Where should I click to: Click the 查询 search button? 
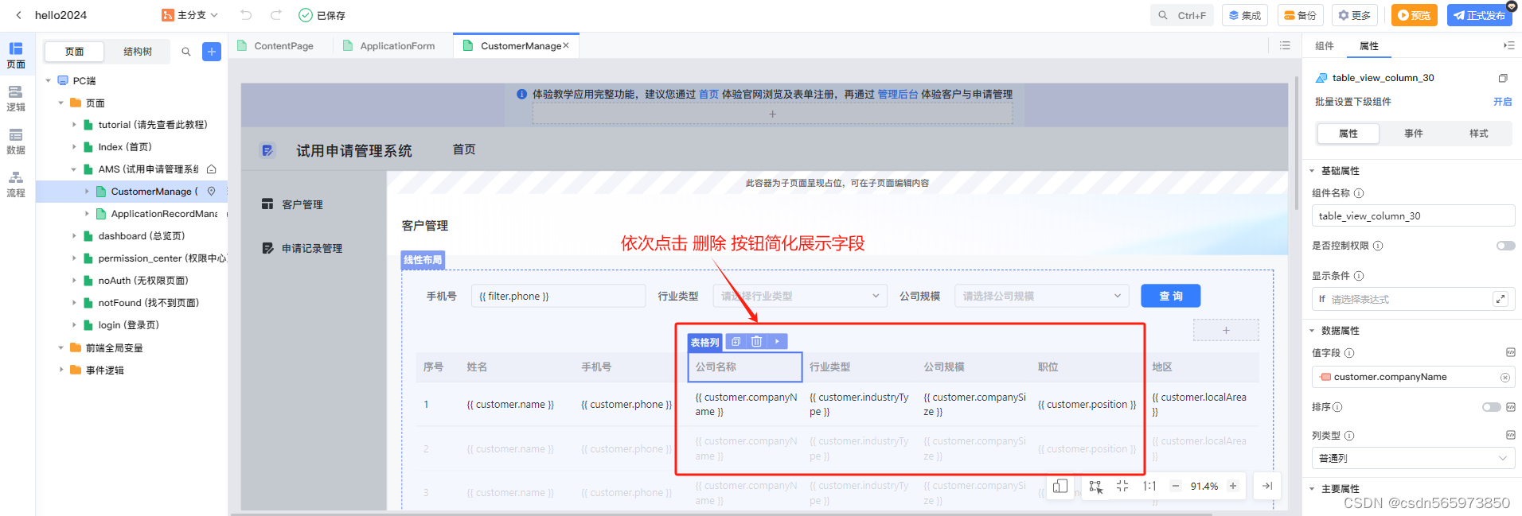point(1170,296)
